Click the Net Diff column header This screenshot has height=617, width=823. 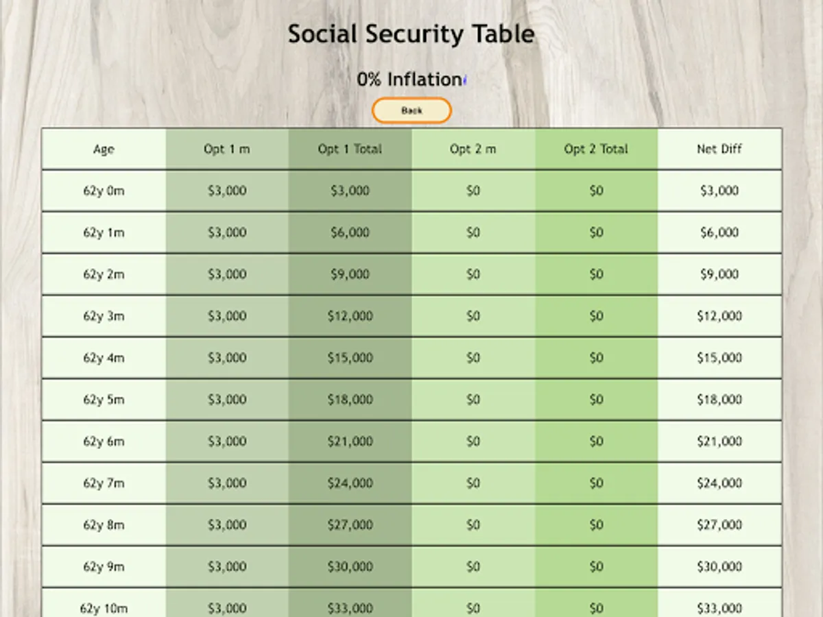[719, 149]
